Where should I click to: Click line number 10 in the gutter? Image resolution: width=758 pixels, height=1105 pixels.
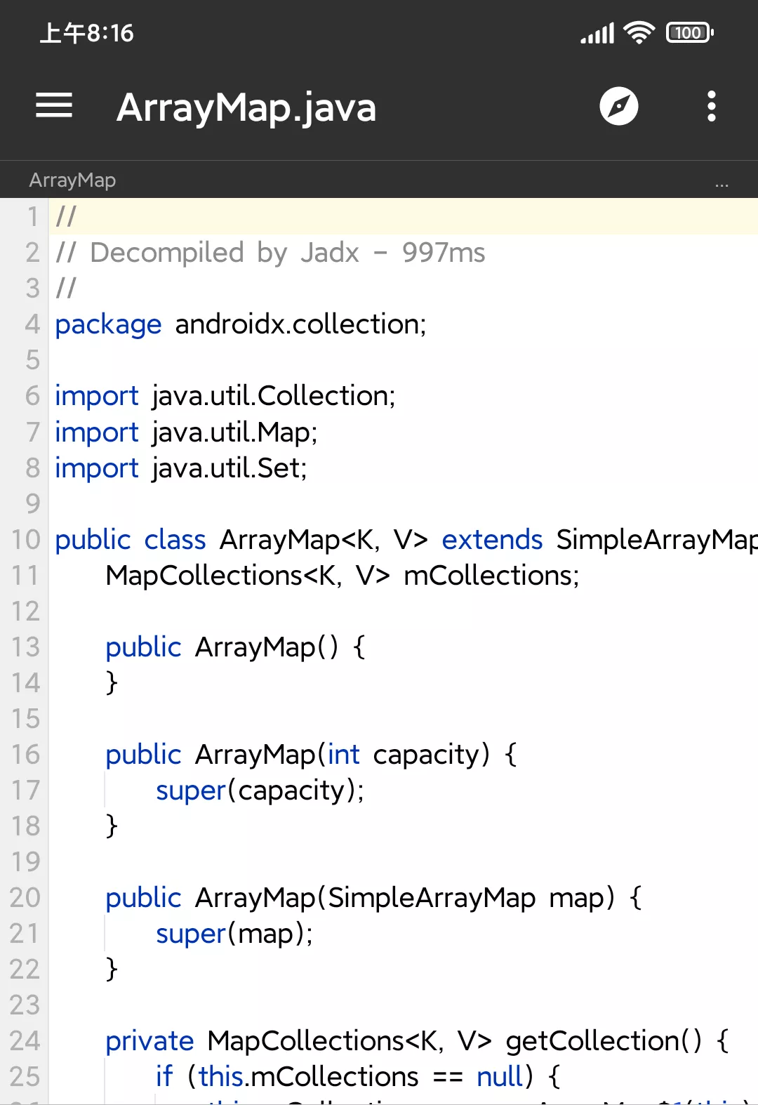coord(25,540)
